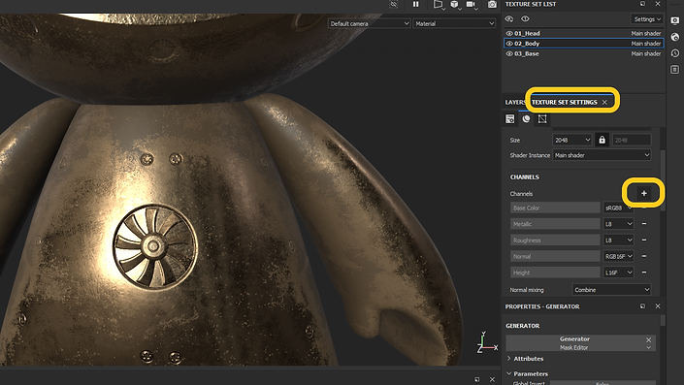Toggle visibility of 03_Base texture set

pos(509,53)
